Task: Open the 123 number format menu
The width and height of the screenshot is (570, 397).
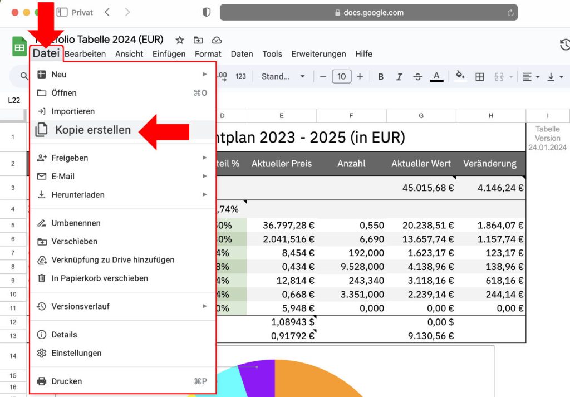Action: click(240, 76)
